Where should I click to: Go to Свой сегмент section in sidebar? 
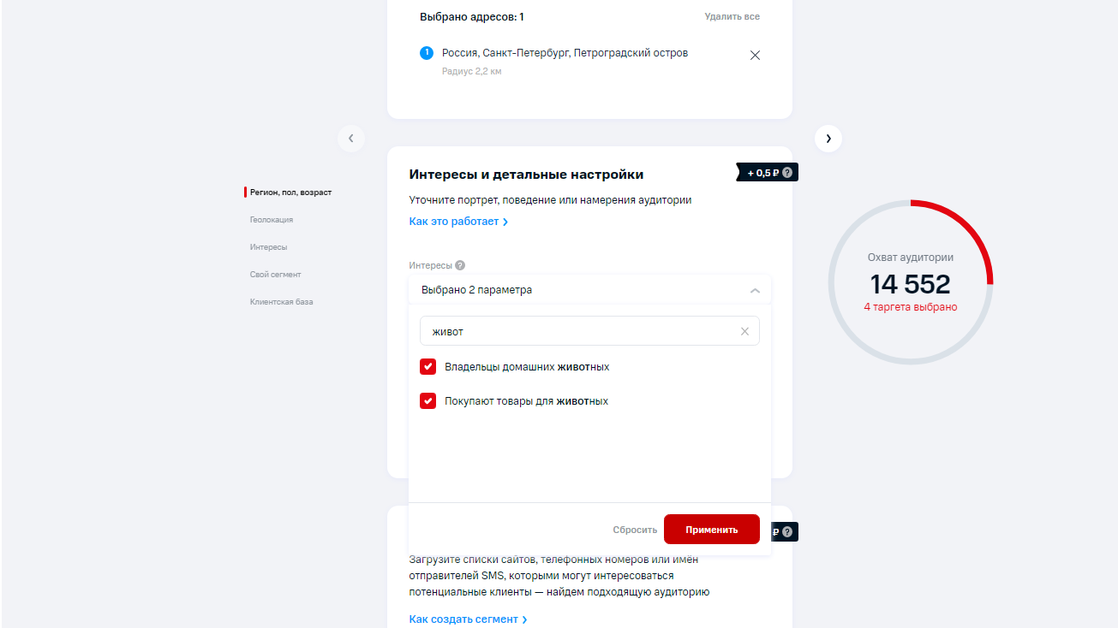coord(276,275)
